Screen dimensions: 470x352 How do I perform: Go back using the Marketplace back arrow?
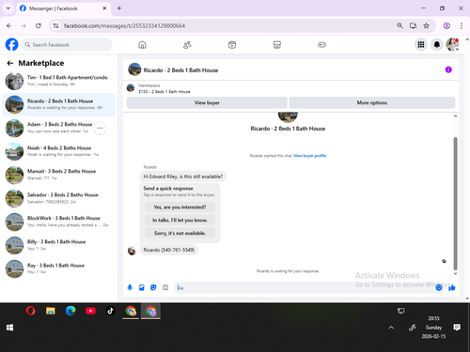(10, 63)
